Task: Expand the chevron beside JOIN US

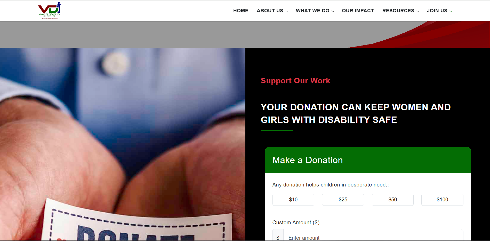Action: 451,11
